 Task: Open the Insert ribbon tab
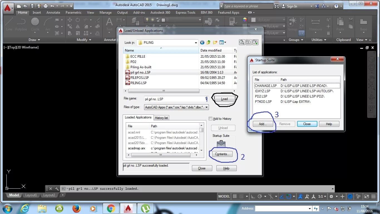[x=37, y=13]
